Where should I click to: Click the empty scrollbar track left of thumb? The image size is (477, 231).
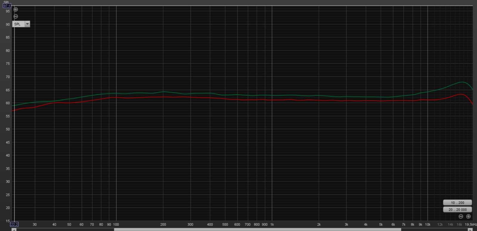64,230
